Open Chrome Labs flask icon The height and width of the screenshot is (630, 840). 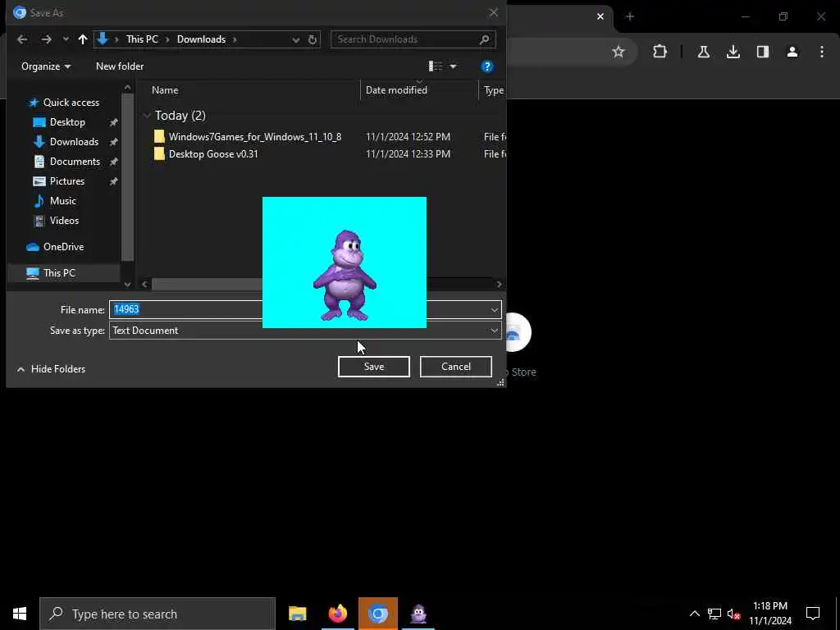click(704, 52)
